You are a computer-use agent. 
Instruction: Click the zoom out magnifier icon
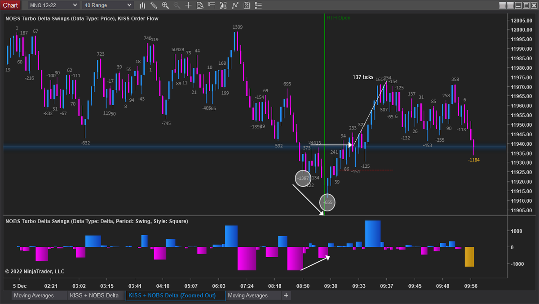click(177, 5)
